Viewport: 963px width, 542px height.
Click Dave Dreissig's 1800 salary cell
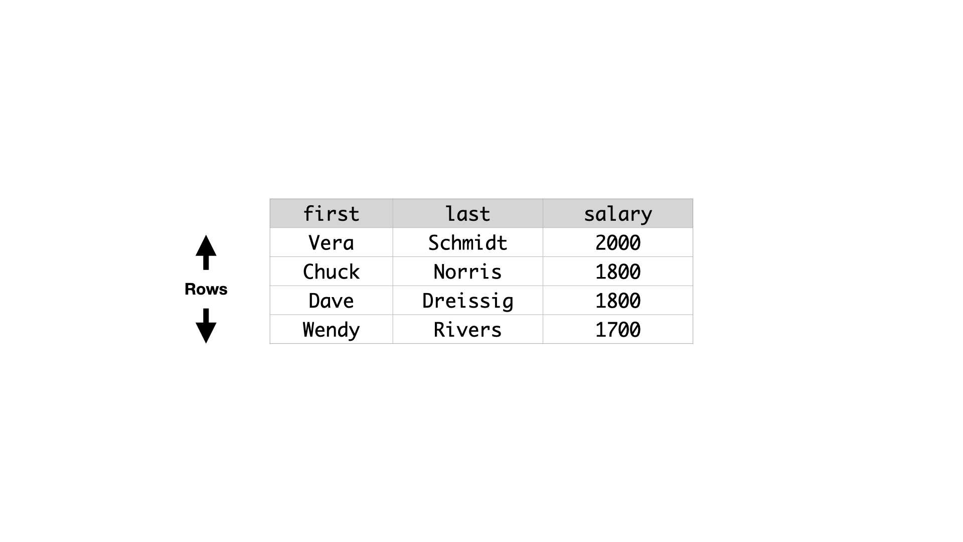618,301
